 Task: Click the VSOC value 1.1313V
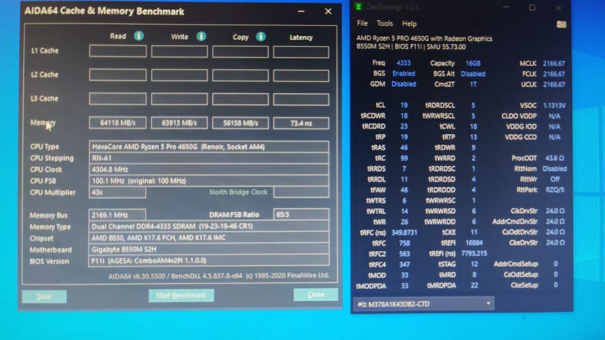pos(554,106)
